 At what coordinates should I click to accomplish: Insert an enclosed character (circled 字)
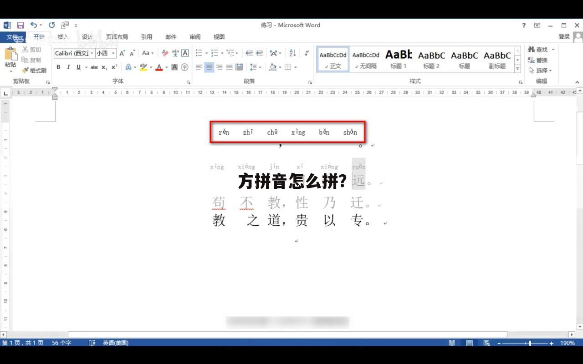(x=184, y=67)
